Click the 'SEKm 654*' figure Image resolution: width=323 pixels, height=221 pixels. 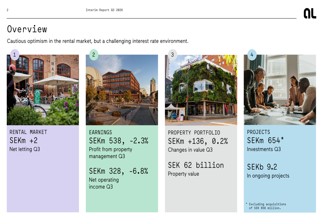(x=265, y=141)
